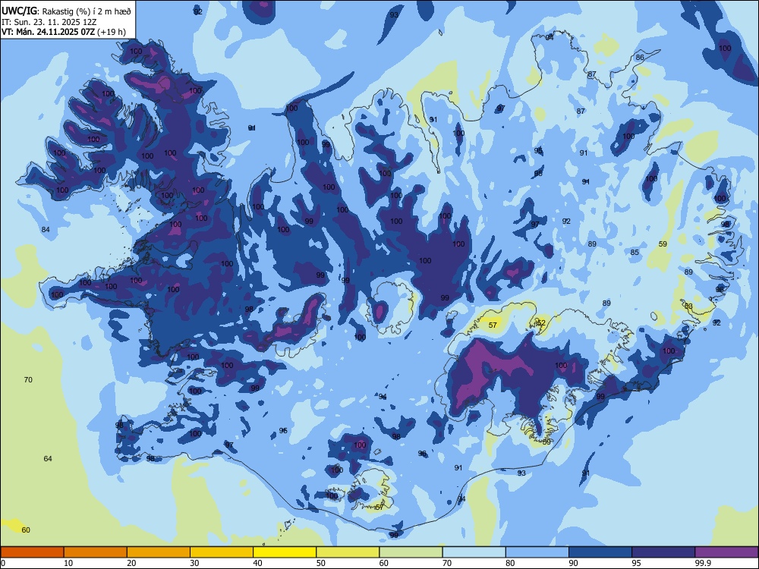This screenshot has height=569, width=759.
Task: Click the light orange 20–30 legend swatch
Action: (159, 552)
